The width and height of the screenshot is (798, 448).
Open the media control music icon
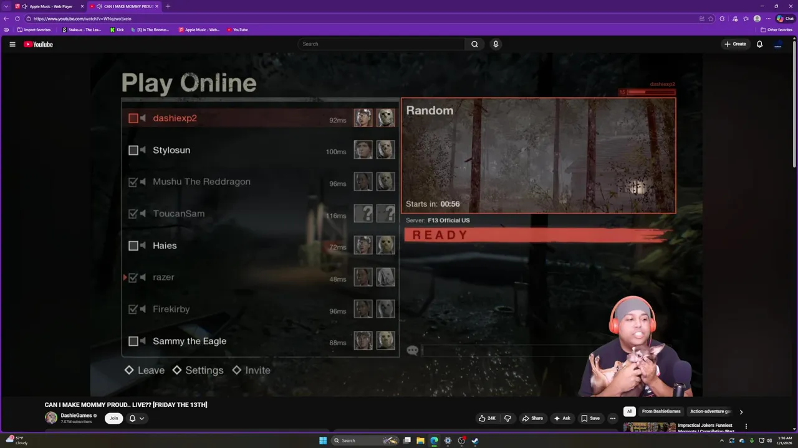point(735,19)
